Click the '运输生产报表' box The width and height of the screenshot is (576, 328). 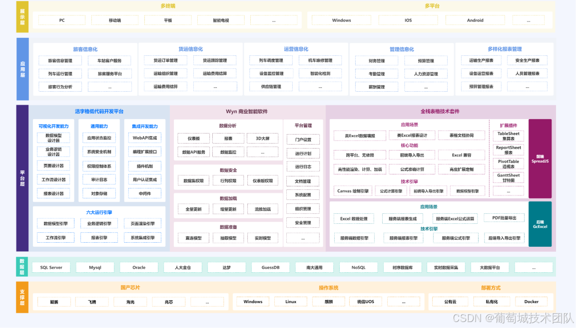(481, 60)
